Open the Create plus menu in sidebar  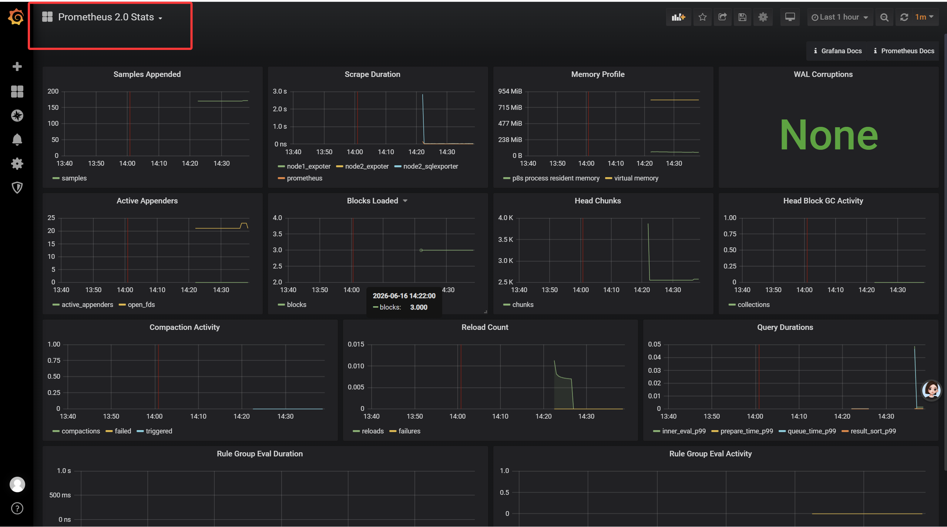point(17,67)
